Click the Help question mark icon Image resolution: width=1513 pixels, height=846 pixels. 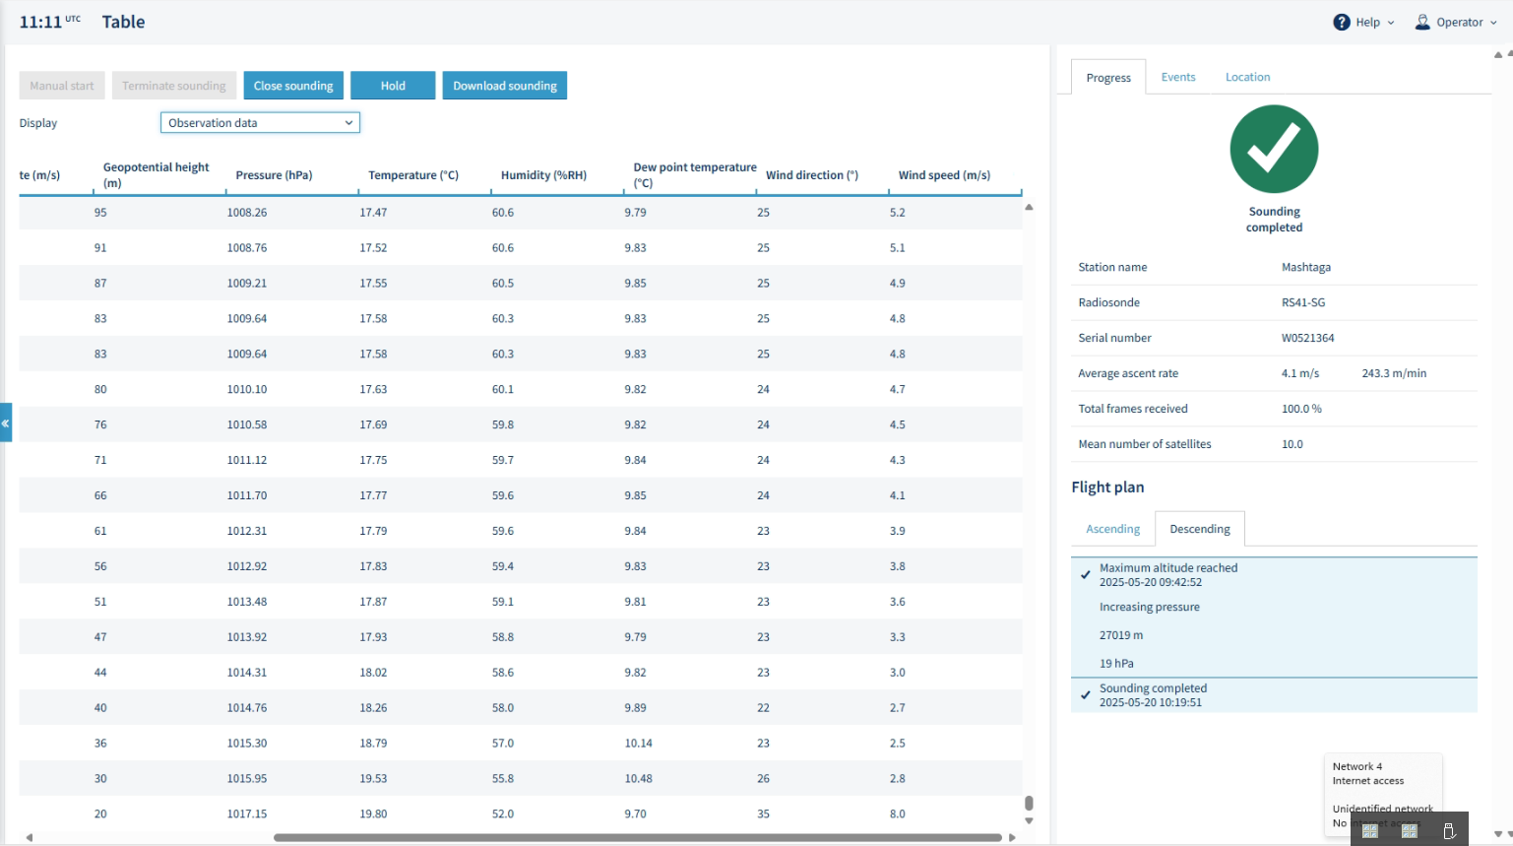1342,22
